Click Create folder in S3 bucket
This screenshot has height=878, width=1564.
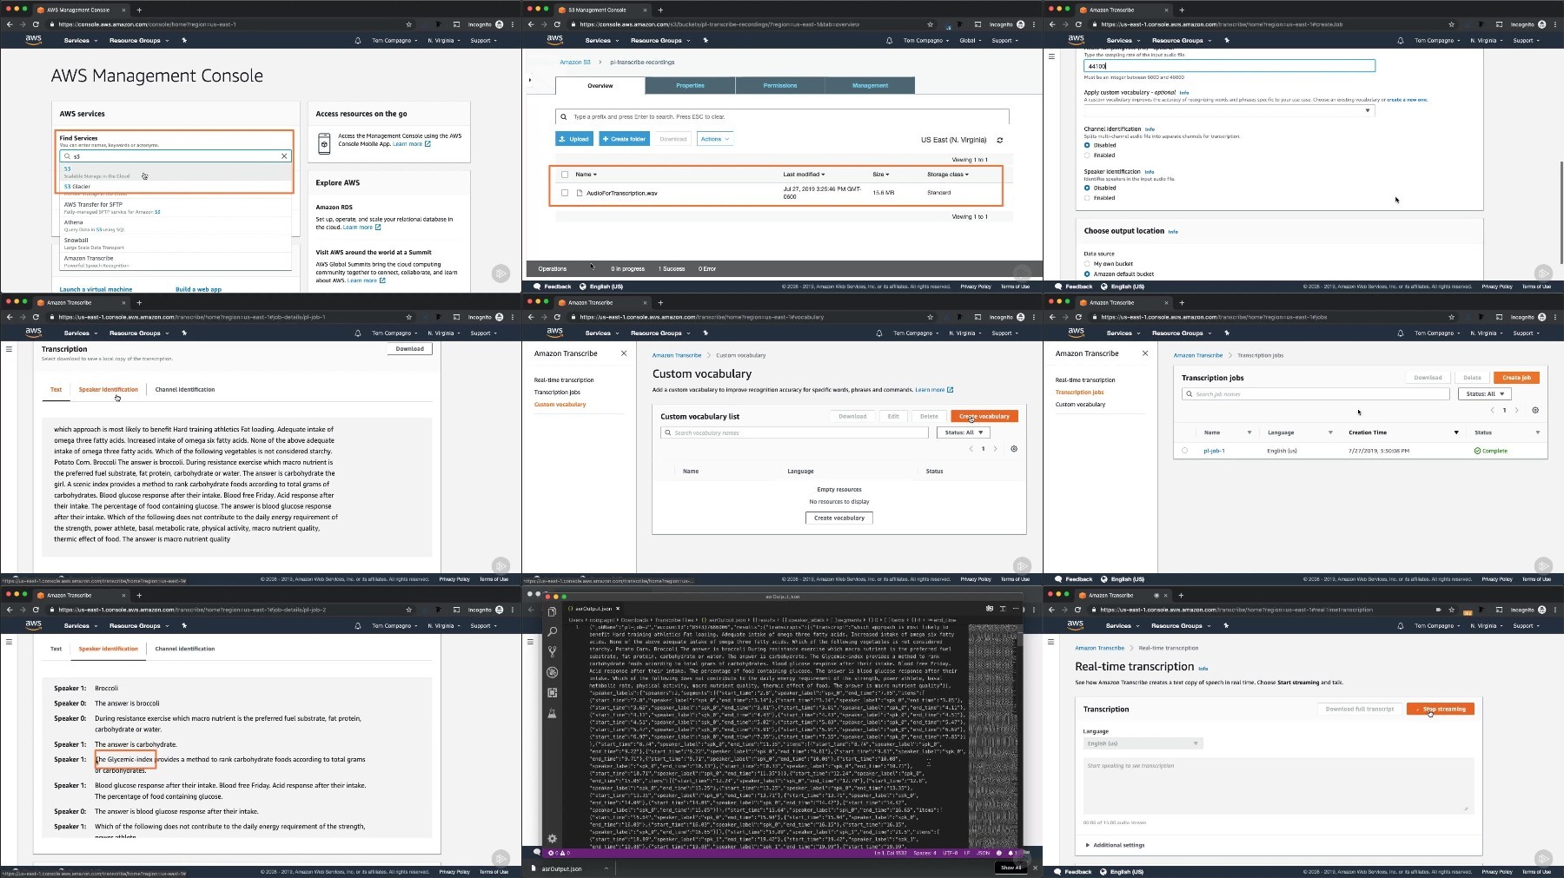coord(624,139)
